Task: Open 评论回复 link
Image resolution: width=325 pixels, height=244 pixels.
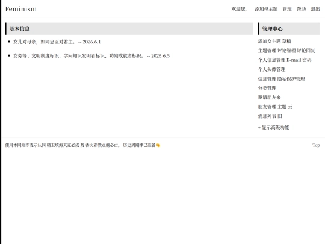Action: tap(306, 51)
